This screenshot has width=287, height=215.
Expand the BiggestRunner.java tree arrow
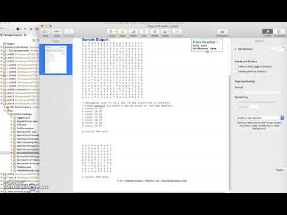point(11,121)
